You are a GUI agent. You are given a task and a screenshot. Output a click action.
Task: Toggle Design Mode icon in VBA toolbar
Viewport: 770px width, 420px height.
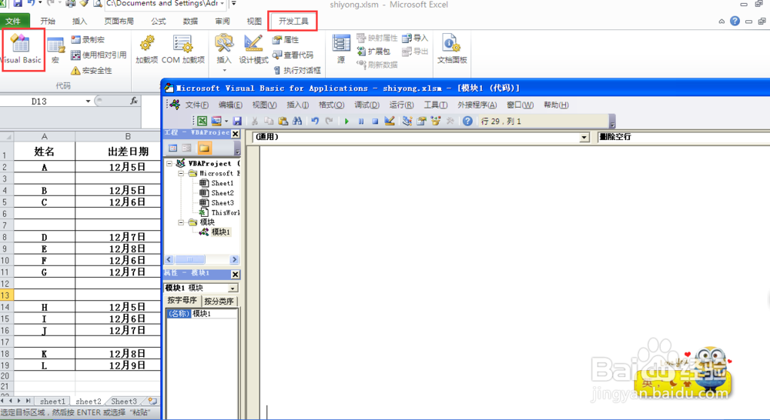click(x=390, y=121)
